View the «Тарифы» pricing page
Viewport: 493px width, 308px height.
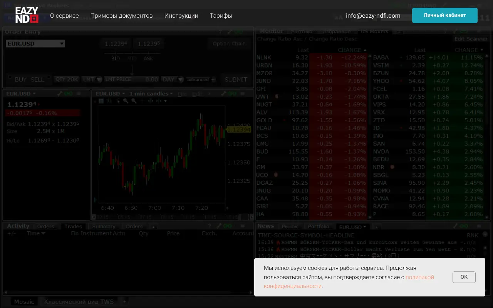pos(221,16)
